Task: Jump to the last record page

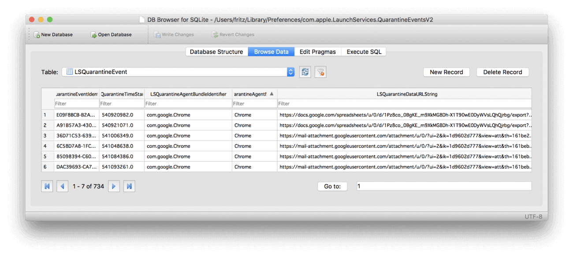Action: point(129,186)
